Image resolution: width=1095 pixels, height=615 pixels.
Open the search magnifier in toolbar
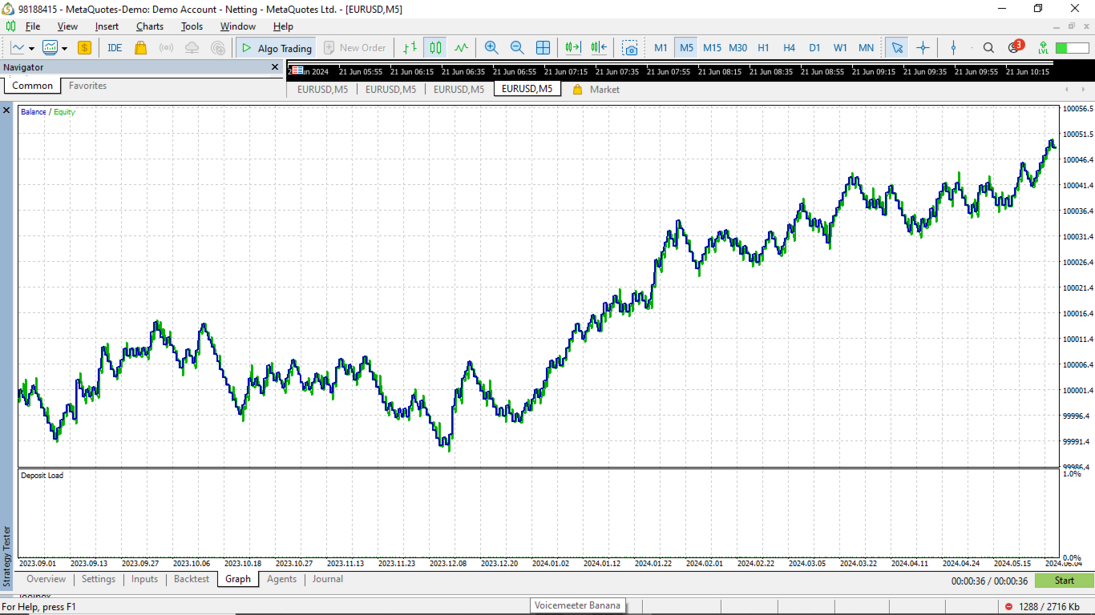tap(988, 48)
